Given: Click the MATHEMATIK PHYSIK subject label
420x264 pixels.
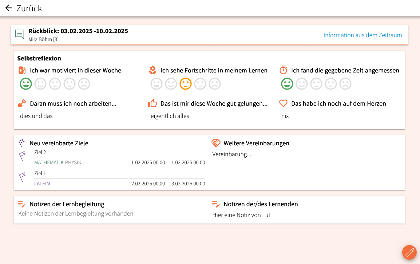Looking at the screenshot, I should [58, 162].
